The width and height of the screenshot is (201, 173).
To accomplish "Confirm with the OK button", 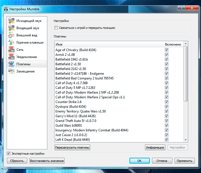I will tap(139, 161).
